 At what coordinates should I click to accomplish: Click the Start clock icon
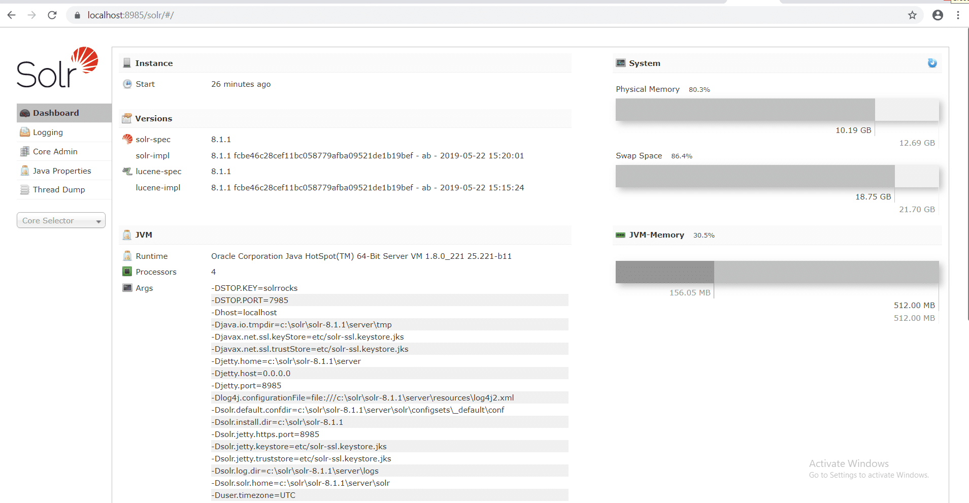point(127,84)
